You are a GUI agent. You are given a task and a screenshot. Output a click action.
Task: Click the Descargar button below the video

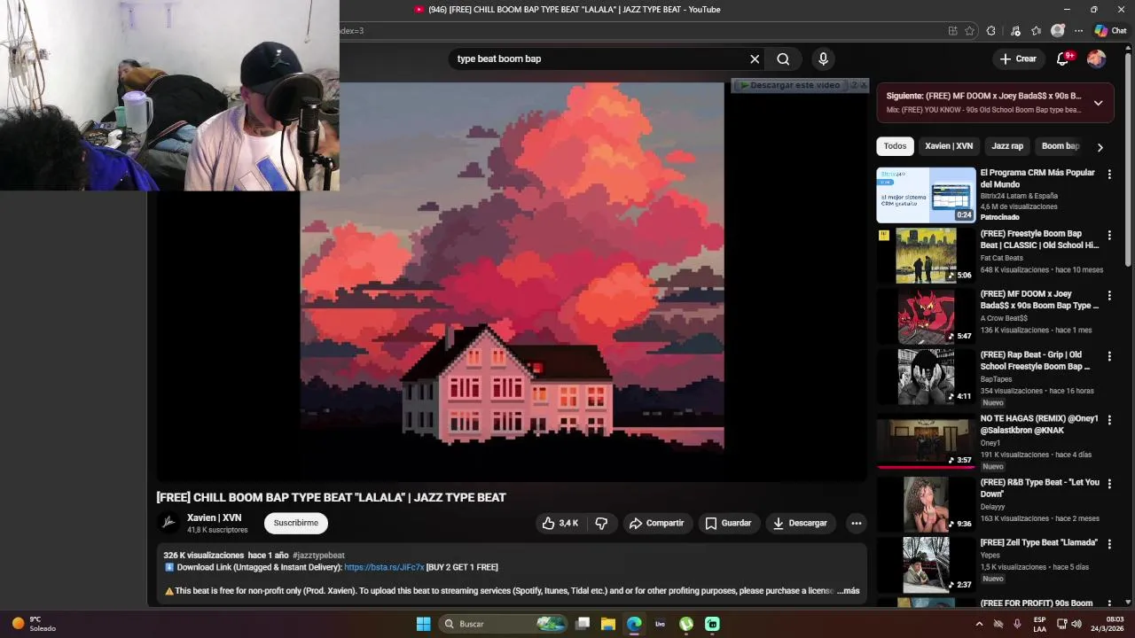pos(800,524)
